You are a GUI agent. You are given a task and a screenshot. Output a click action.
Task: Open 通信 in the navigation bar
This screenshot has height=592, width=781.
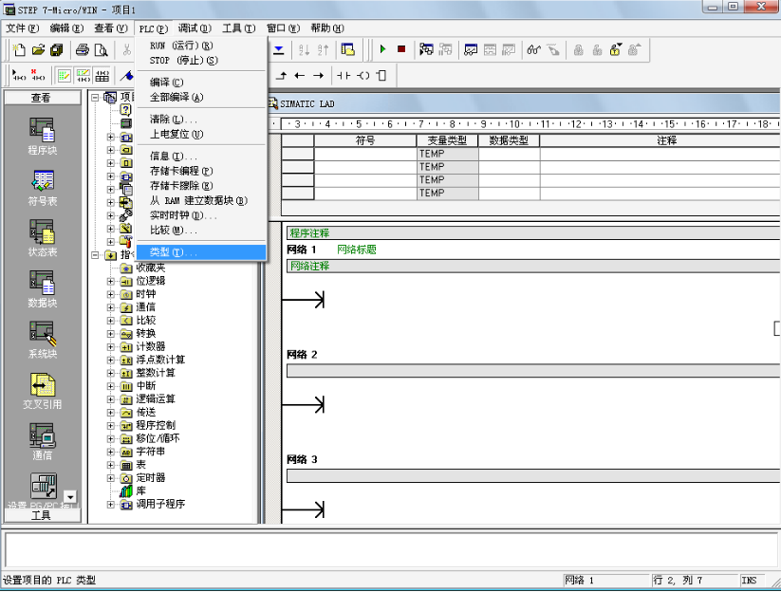pyautogui.click(x=43, y=442)
